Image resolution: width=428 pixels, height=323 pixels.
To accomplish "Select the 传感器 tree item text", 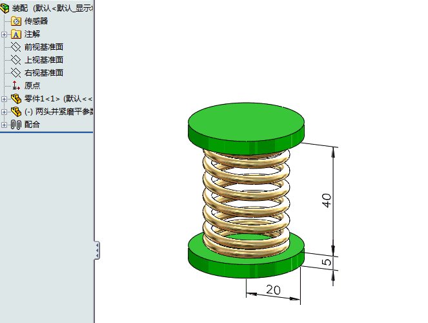I will [36, 21].
